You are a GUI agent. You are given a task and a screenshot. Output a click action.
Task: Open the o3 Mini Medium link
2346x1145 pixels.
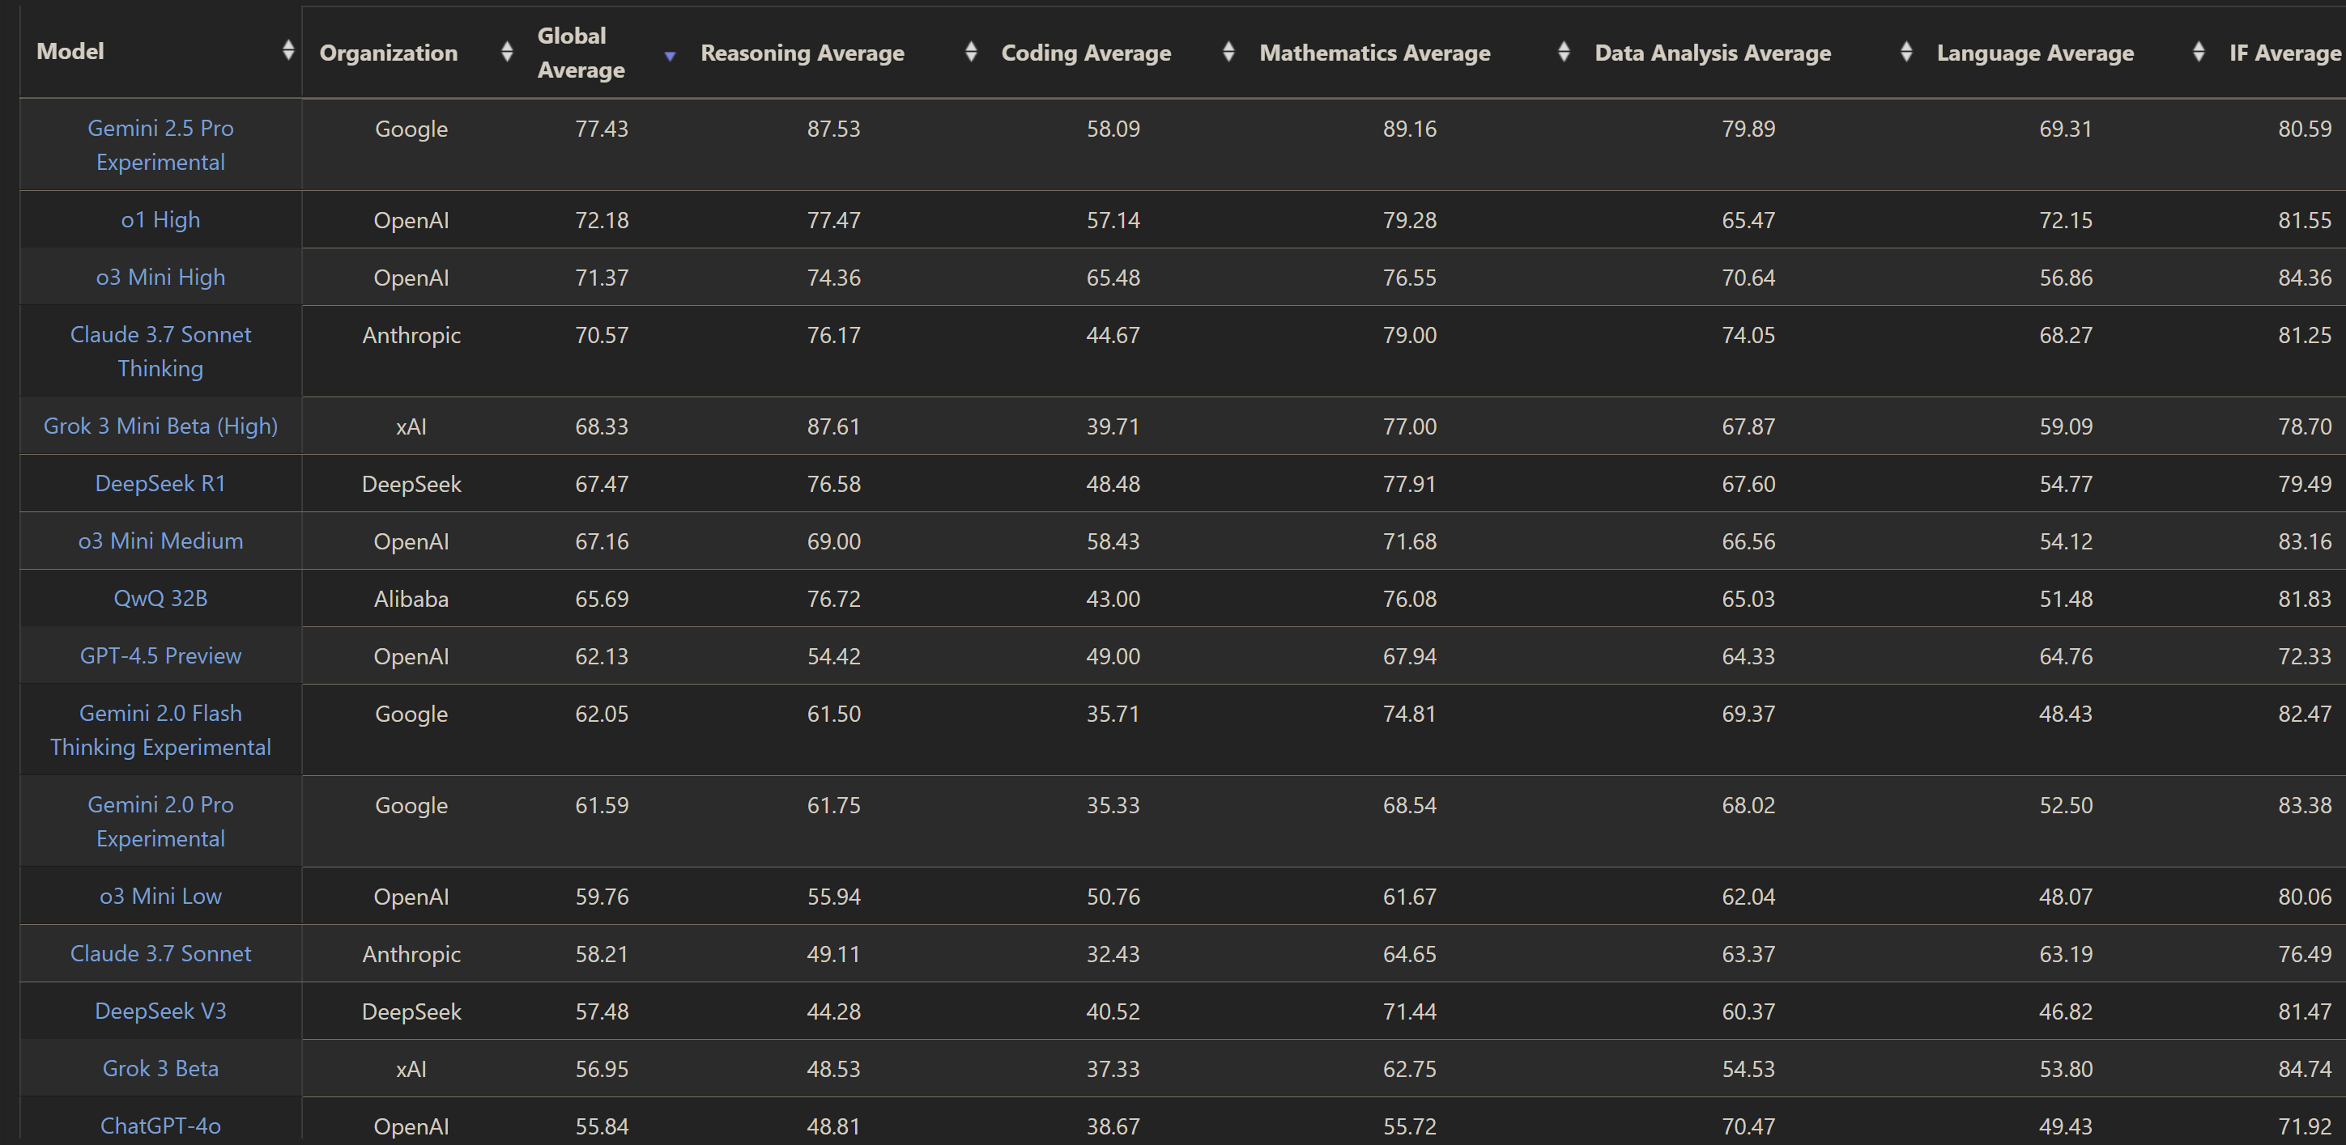160,541
